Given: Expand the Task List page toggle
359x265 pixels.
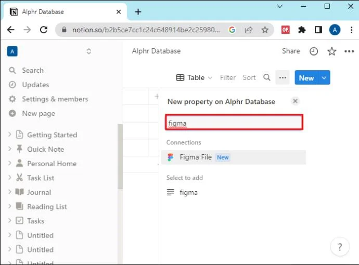Looking at the screenshot, I should click(x=9, y=178).
